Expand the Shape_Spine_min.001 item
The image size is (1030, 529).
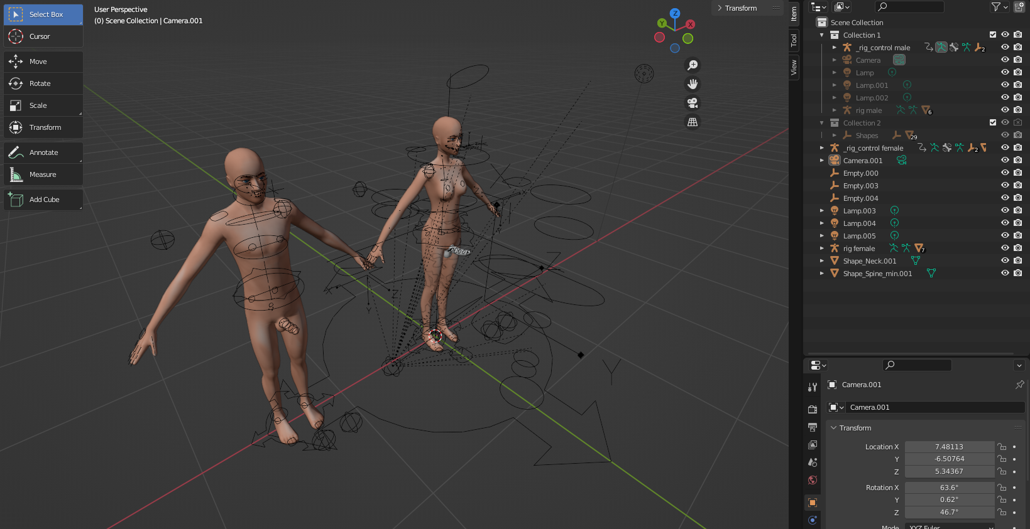821,274
